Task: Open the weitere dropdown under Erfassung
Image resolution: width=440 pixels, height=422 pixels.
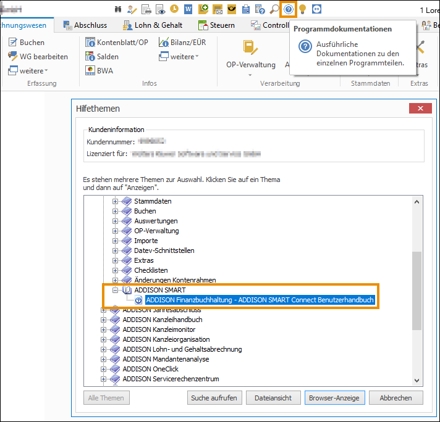Action: [x=28, y=71]
